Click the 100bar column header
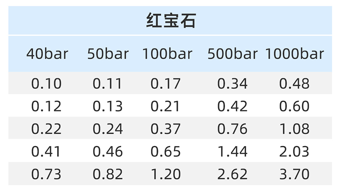The height and width of the screenshot is (193, 340). click(x=167, y=54)
